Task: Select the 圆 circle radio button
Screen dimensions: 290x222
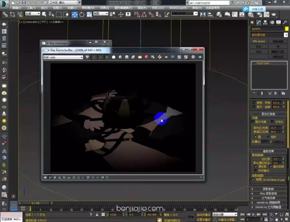Action: click(x=256, y=137)
